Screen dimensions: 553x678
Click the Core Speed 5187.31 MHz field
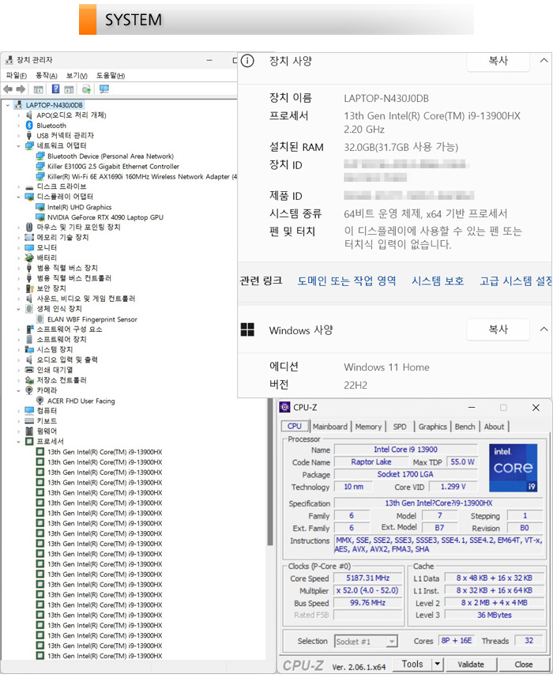coord(368,578)
